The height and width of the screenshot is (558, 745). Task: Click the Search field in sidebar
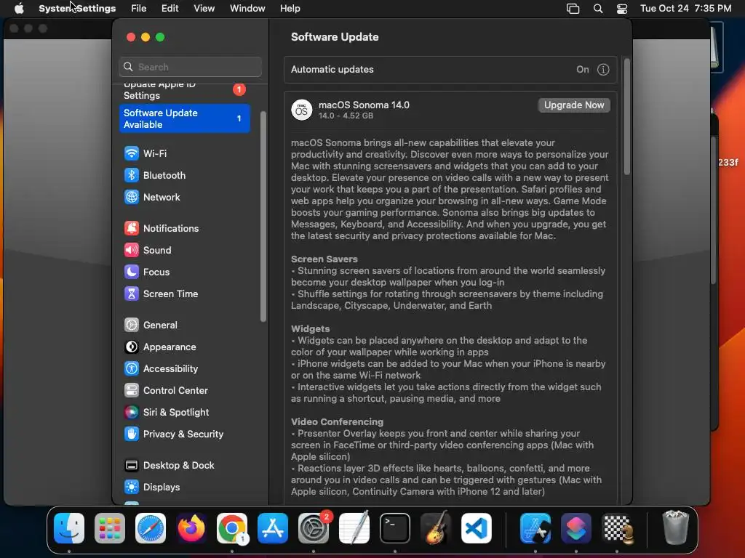(190, 67)
